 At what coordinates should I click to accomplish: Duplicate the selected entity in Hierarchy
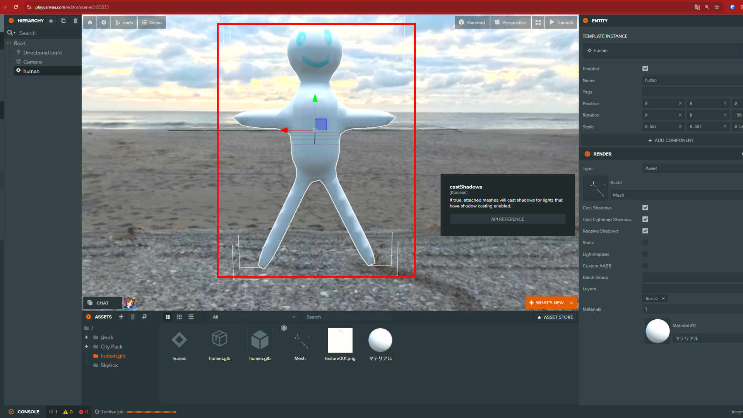[x=63, y=21]
